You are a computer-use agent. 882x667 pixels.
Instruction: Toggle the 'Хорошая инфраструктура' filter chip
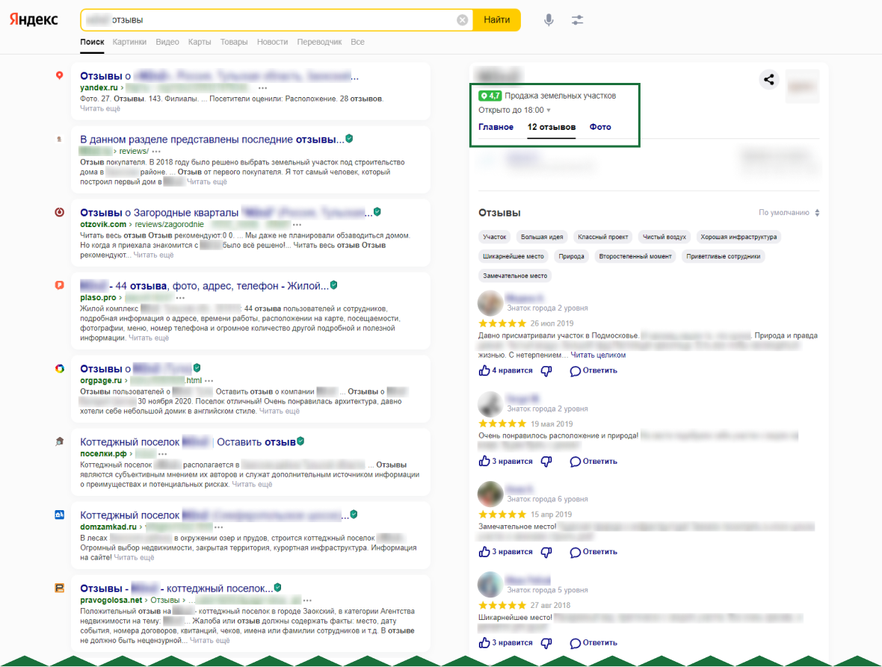[738, 237]
